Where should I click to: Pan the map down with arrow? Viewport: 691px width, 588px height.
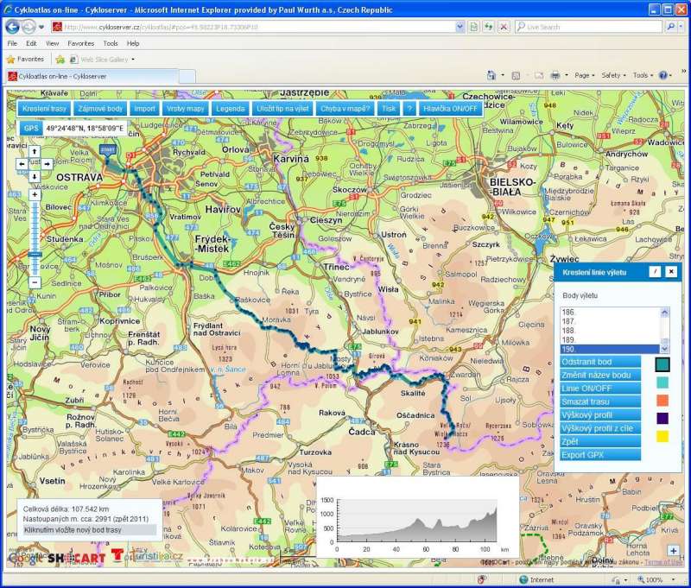[35, 176]
